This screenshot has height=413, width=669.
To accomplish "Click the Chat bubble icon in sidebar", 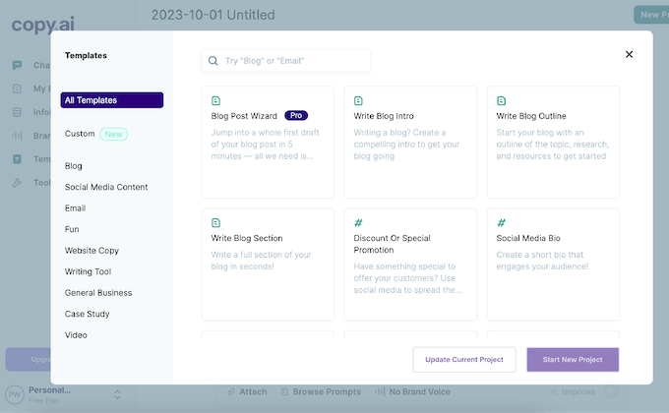I will click(17, 65).
